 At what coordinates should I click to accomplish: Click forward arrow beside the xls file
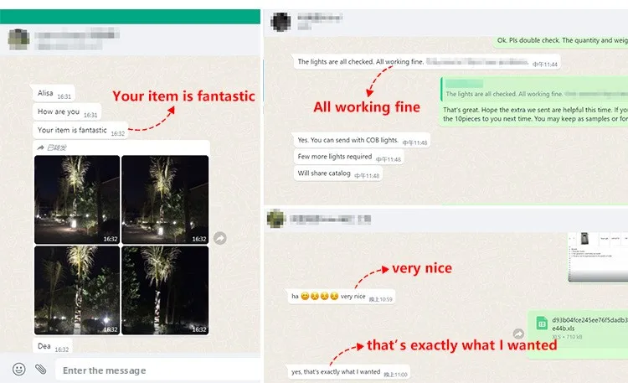[x=518, y=334]
